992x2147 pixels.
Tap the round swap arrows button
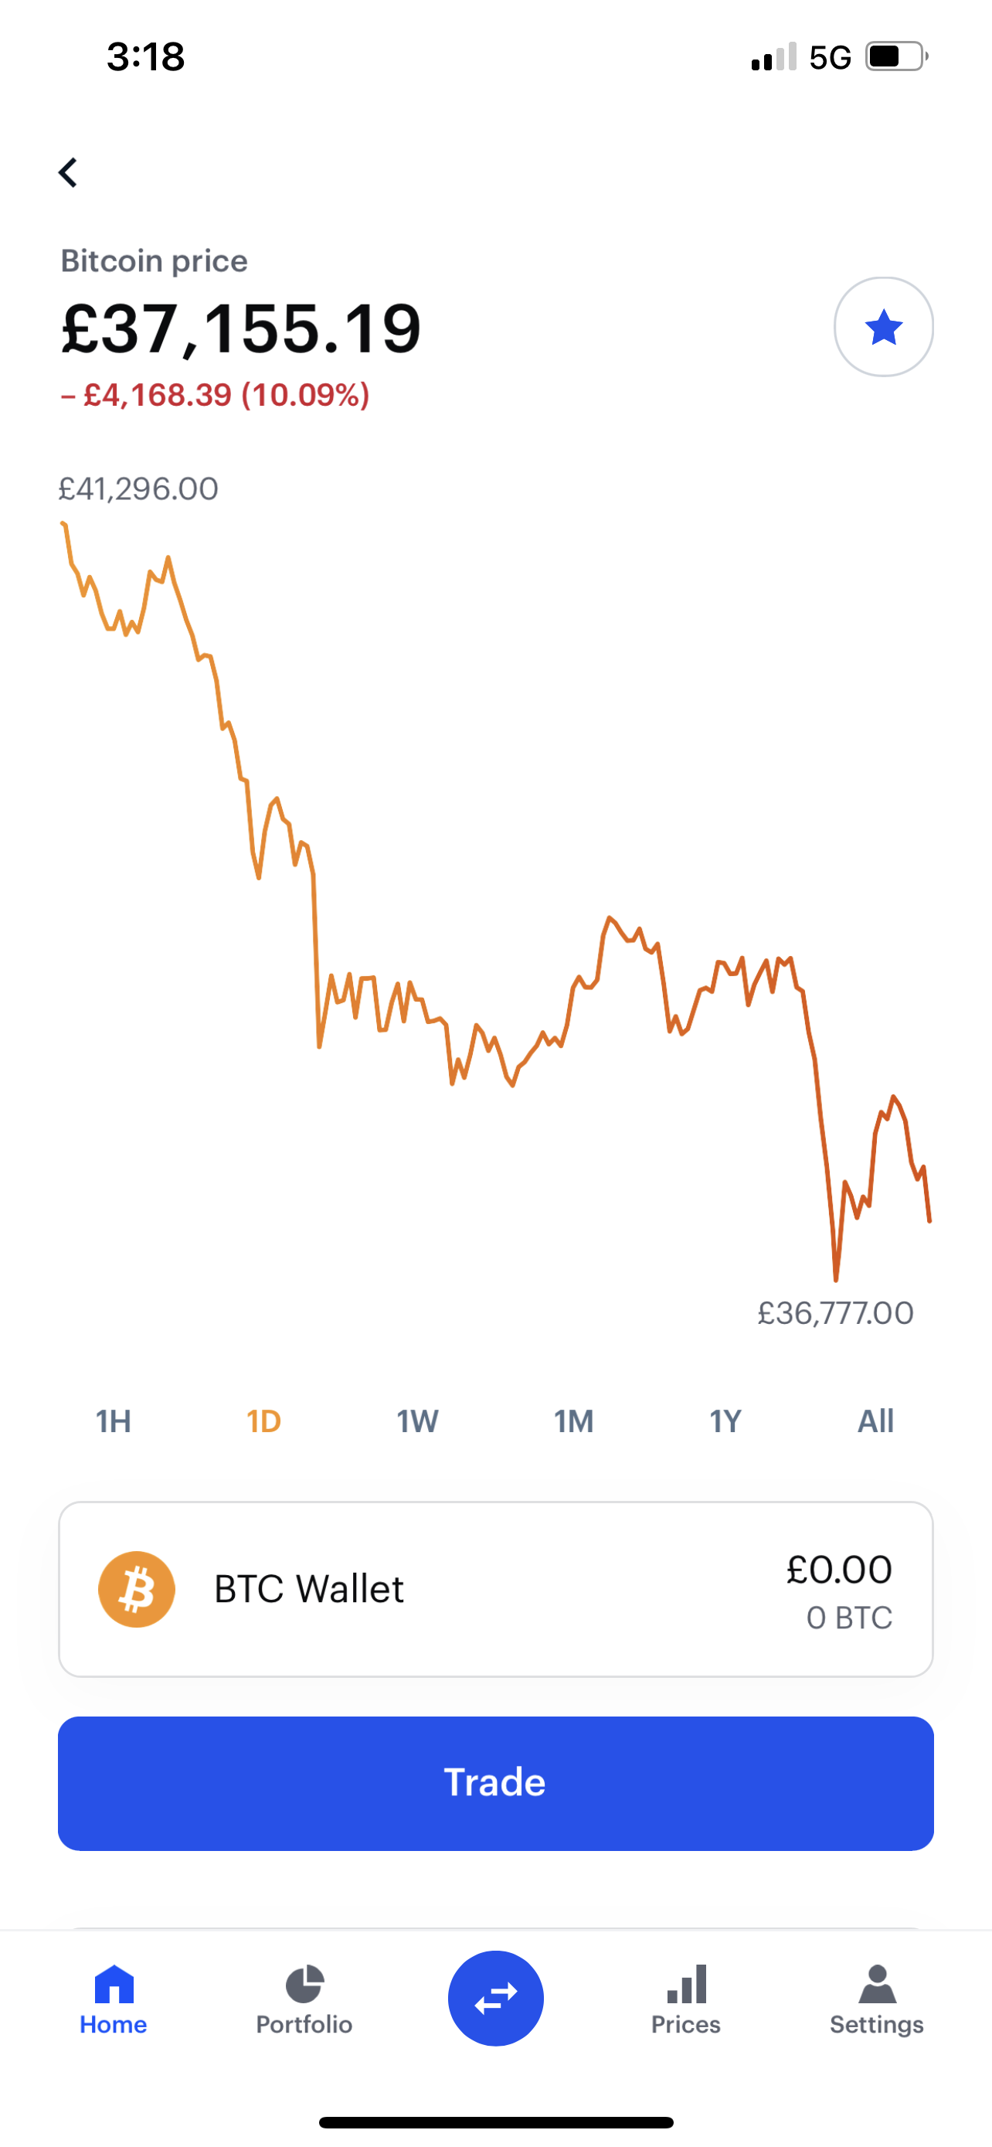pos(495,1998)
